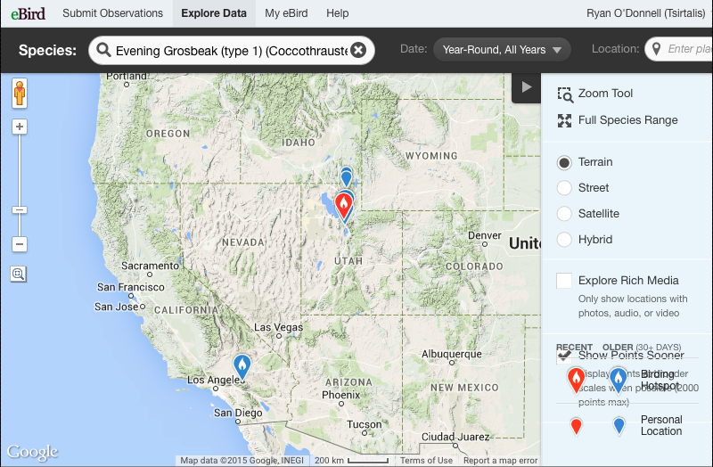The height and width of the screenshot is (467, 713).
Task: Click the San Diego city label
Action: pyautogui.click(x=238, y=413)
